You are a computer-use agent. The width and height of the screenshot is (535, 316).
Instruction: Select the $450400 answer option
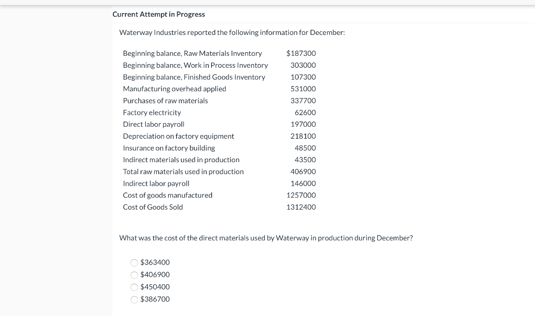[x=134, y=287]
